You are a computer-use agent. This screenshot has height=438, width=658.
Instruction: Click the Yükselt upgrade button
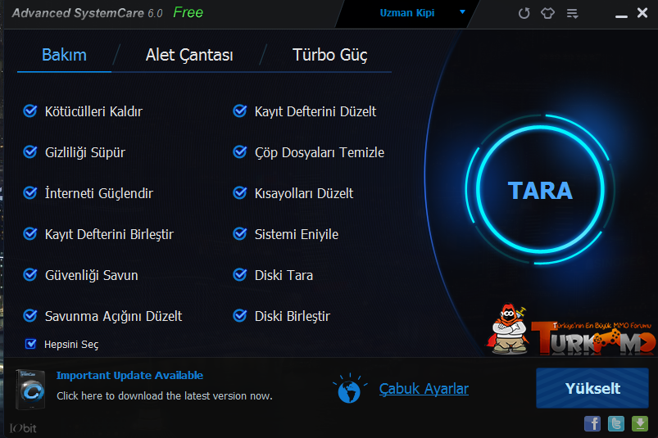click(592, 388)
